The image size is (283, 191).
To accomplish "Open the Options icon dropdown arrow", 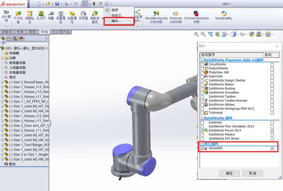I will tap(111, 4).
